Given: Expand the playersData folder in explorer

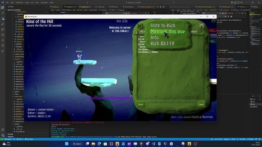Looking at the screenshot, I should [x=18, y=96].
